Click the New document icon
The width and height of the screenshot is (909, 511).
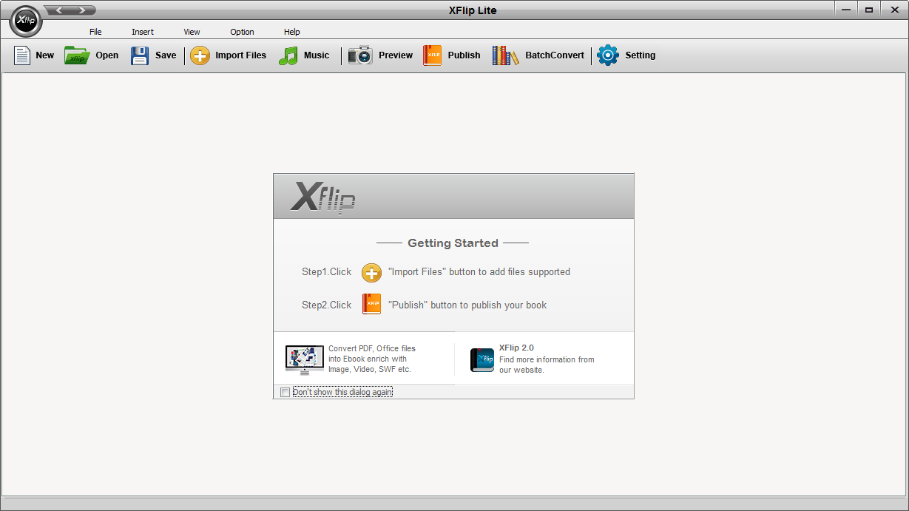[22, 55]
